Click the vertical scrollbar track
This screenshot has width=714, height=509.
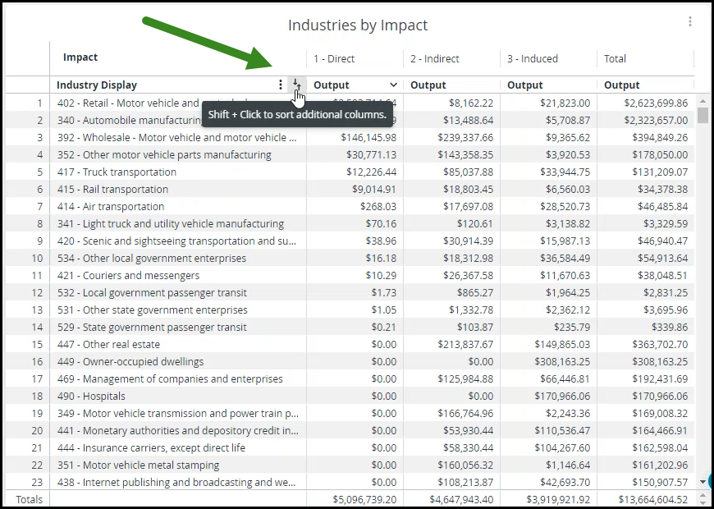click(x=704, y=328)
